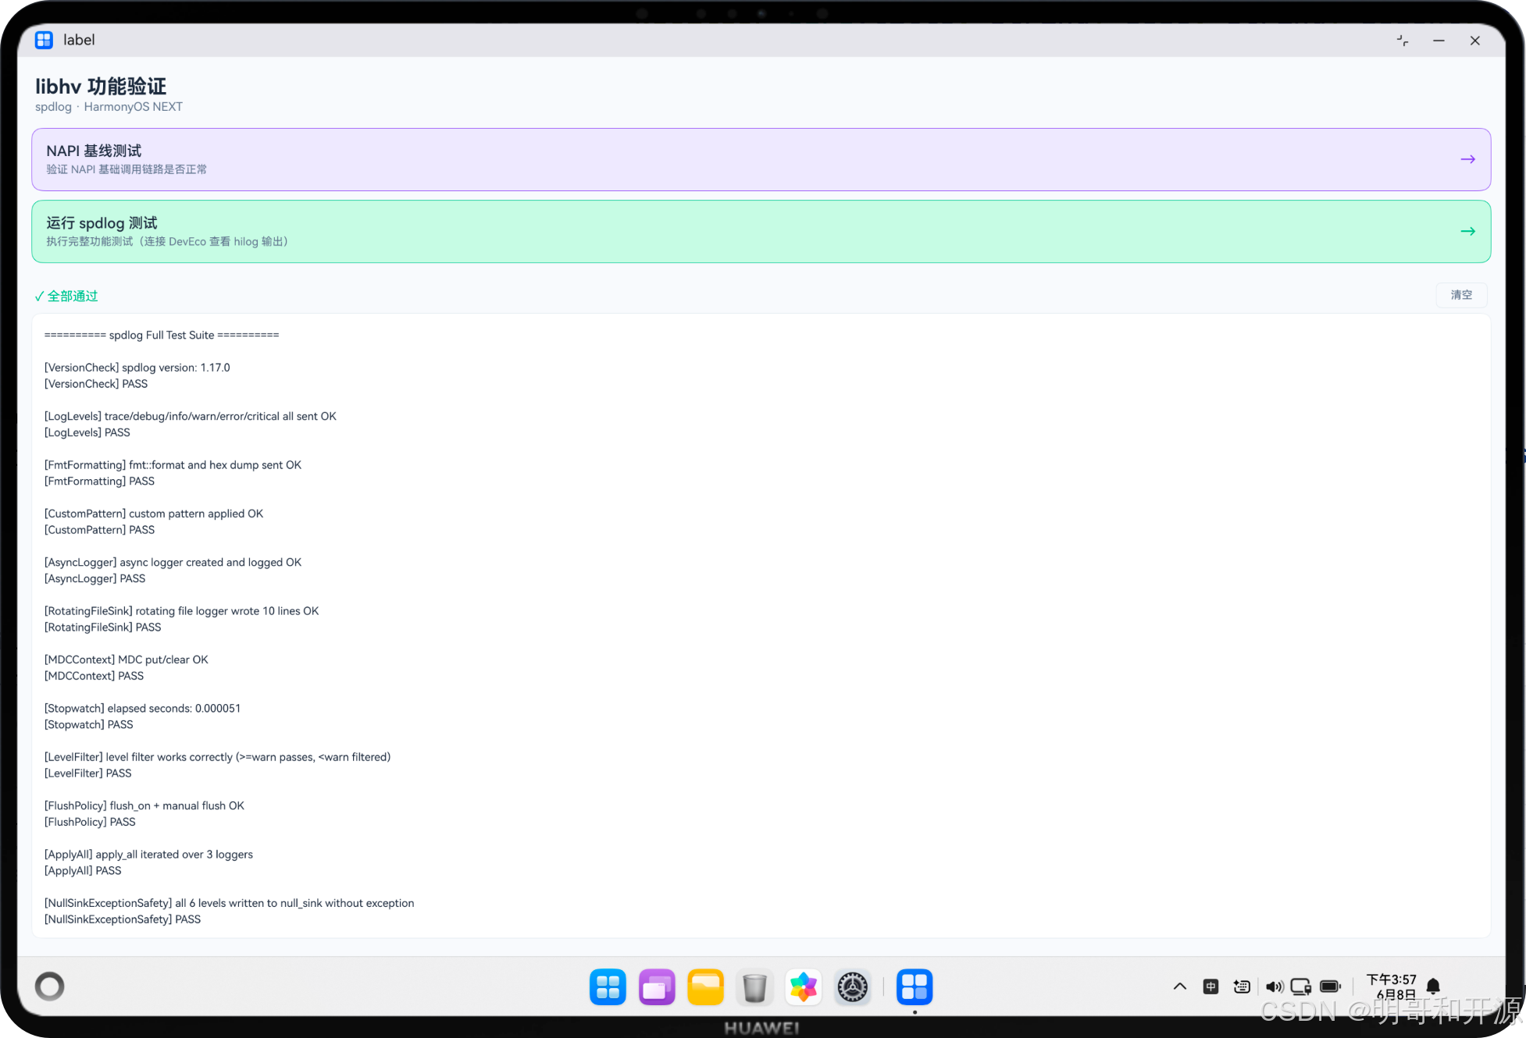Click the [LevelFilter] PASS line
Image resolution: width=1526 pixels, height=1038 pixels.
click(x=88, y=774)
